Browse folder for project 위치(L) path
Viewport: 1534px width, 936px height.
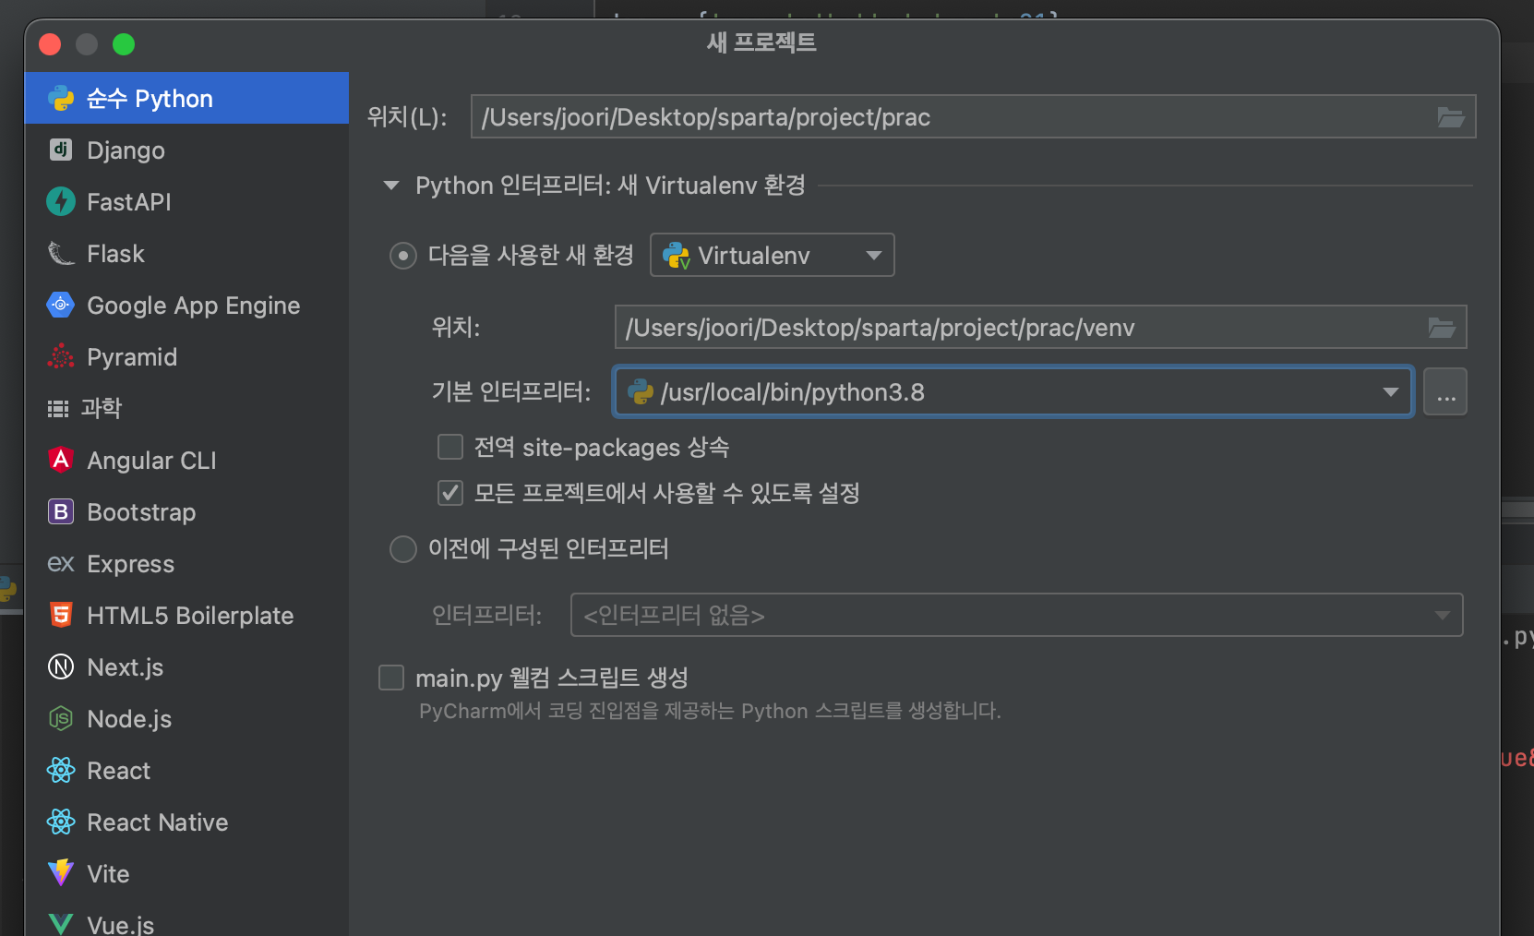1451,117
